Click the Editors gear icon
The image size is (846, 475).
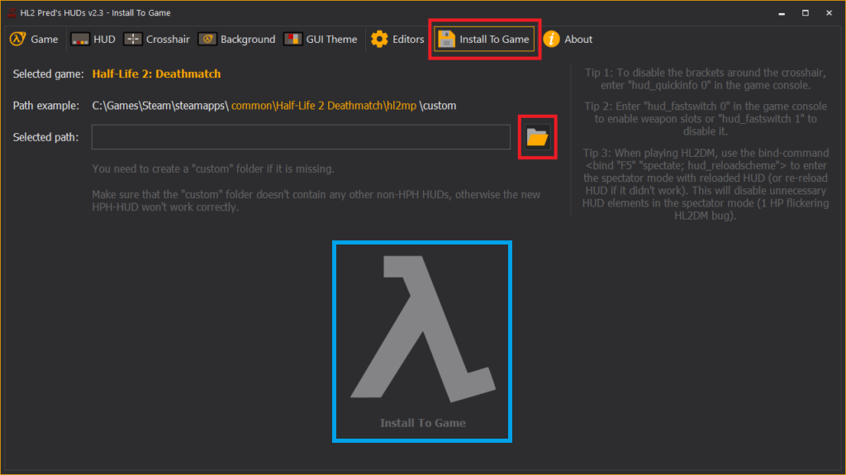(379, 40)
